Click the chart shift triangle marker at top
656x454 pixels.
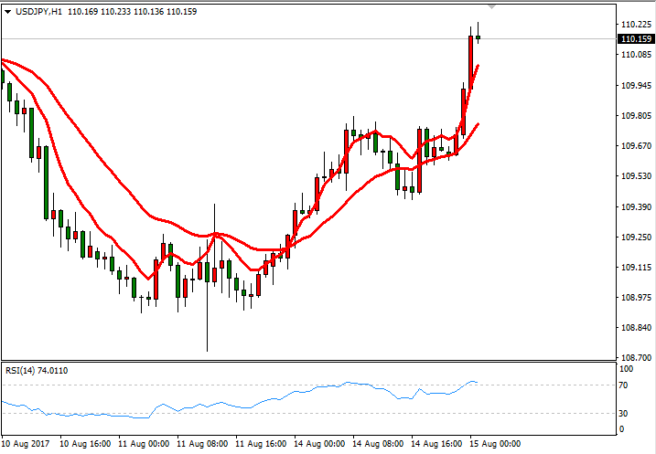pos(492,6)
